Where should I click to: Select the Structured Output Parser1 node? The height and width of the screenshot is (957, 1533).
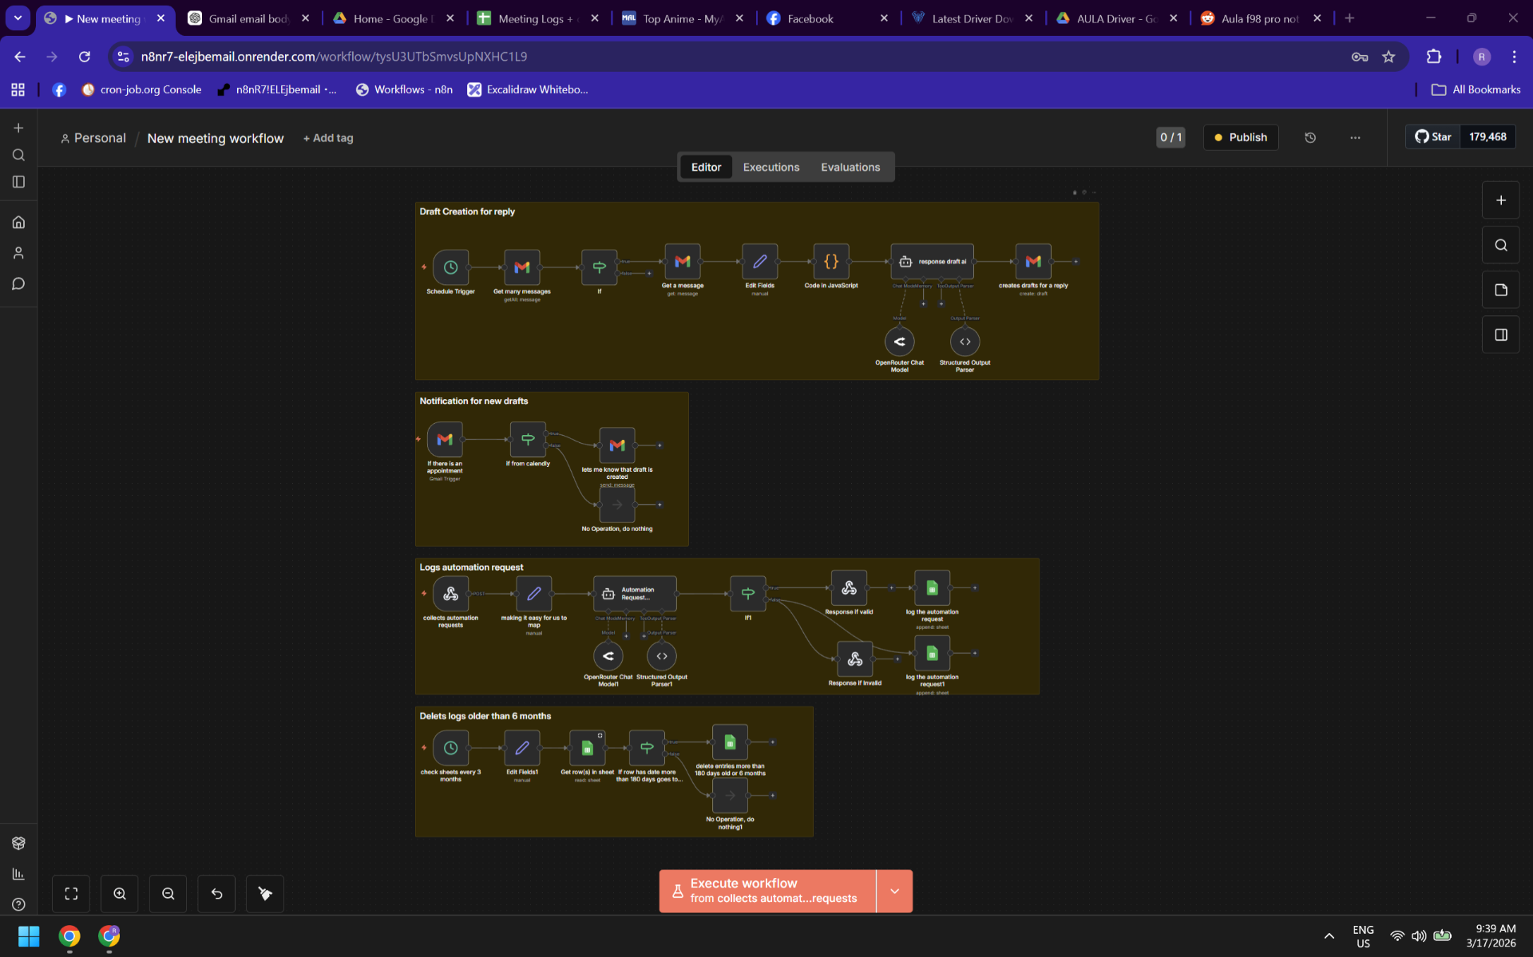point(661,656)
